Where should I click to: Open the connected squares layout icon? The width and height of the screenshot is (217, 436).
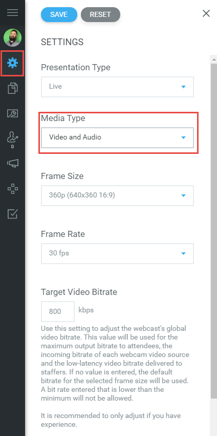pos(12,189)
